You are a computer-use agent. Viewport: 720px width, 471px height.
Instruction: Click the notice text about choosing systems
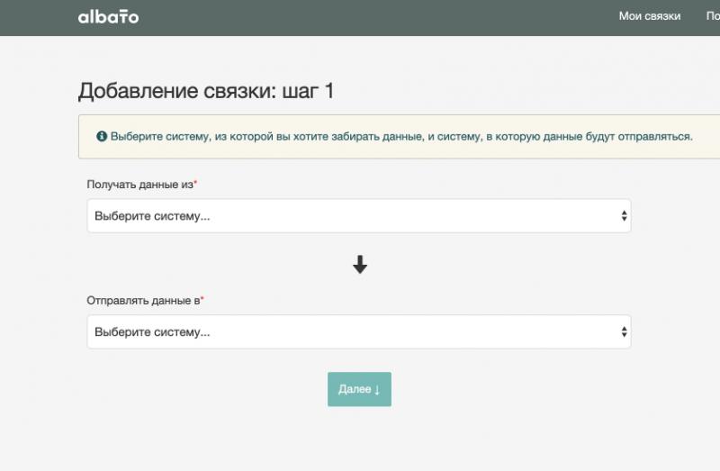click(401, 137)
